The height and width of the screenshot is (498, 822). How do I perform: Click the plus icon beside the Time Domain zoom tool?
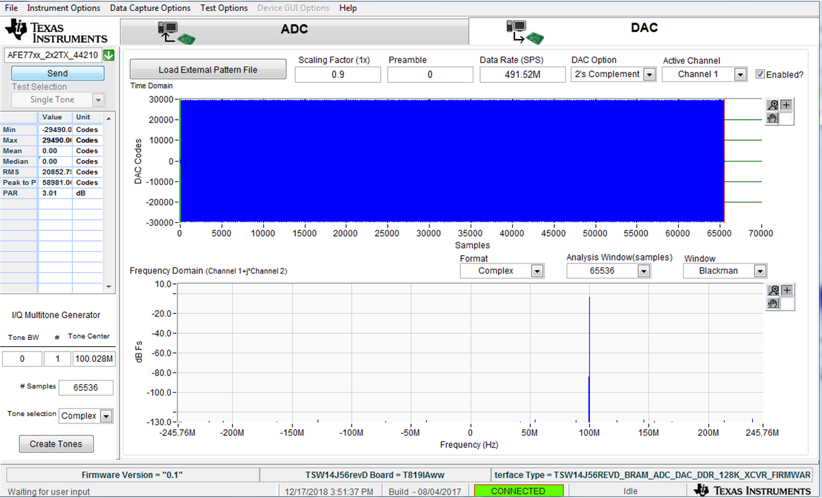786,105
